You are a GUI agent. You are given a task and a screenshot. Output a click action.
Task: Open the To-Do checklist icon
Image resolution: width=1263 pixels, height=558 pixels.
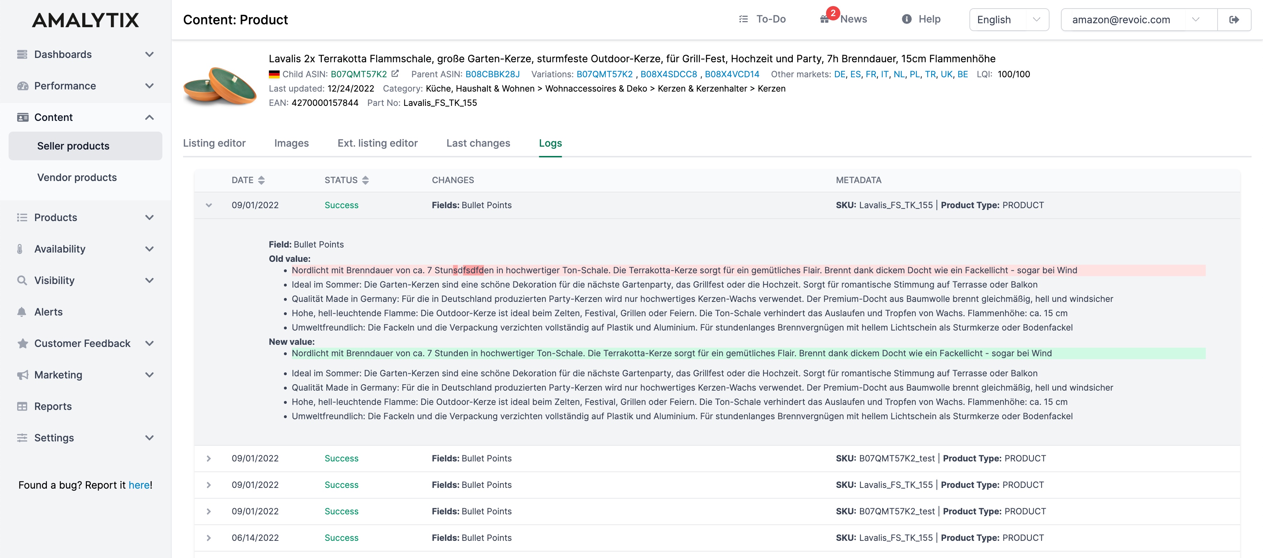743,19
